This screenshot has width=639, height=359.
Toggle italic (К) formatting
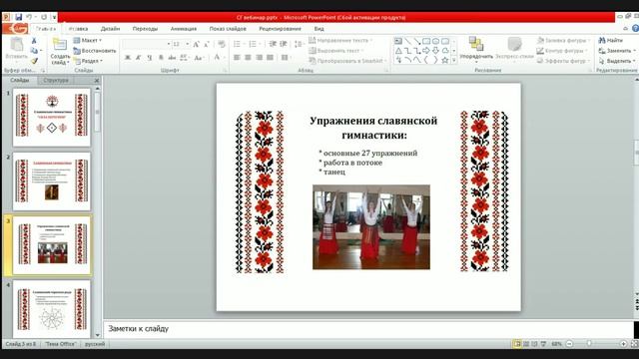[x=139, y=58]
